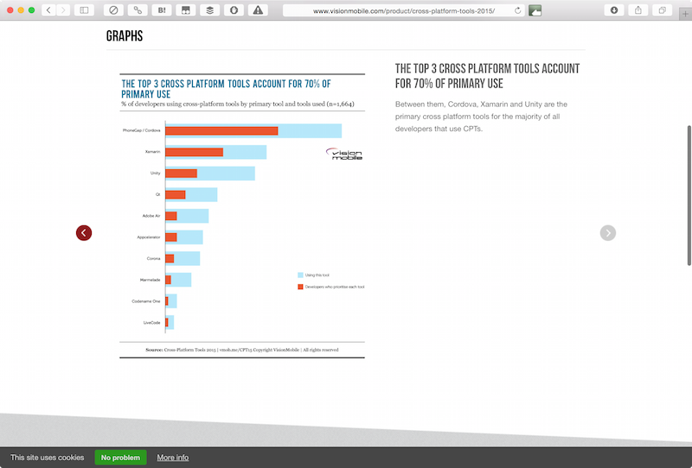Viewport: 692px width, 468px height.
Task: Open the More info cookies link
Action: click(173, 458)
